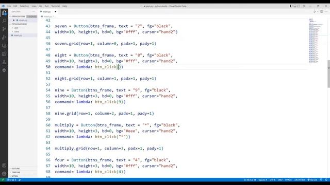Collapse the PYTHON.STUDIO folder section

click(x=19, y=24)
